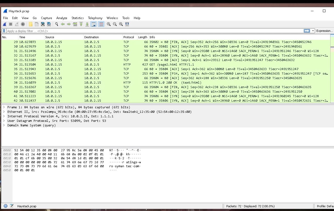Screen dimensions: 334x211
Task: Sort by the Time column header
Action: (x=31, y=37)
